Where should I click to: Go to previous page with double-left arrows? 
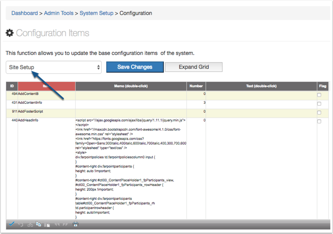click(57, 224)
